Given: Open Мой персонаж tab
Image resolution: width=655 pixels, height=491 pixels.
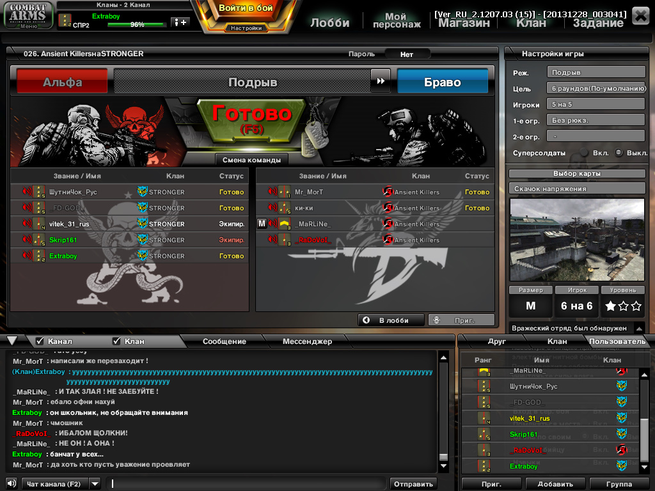Looking at the screenshot, I should click(x=397, y=20).
